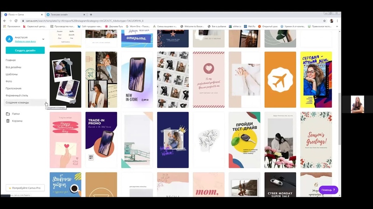Open the black polaroid photos template
The width and height of the screenshot is (373, 209).
tap(65, 79)
